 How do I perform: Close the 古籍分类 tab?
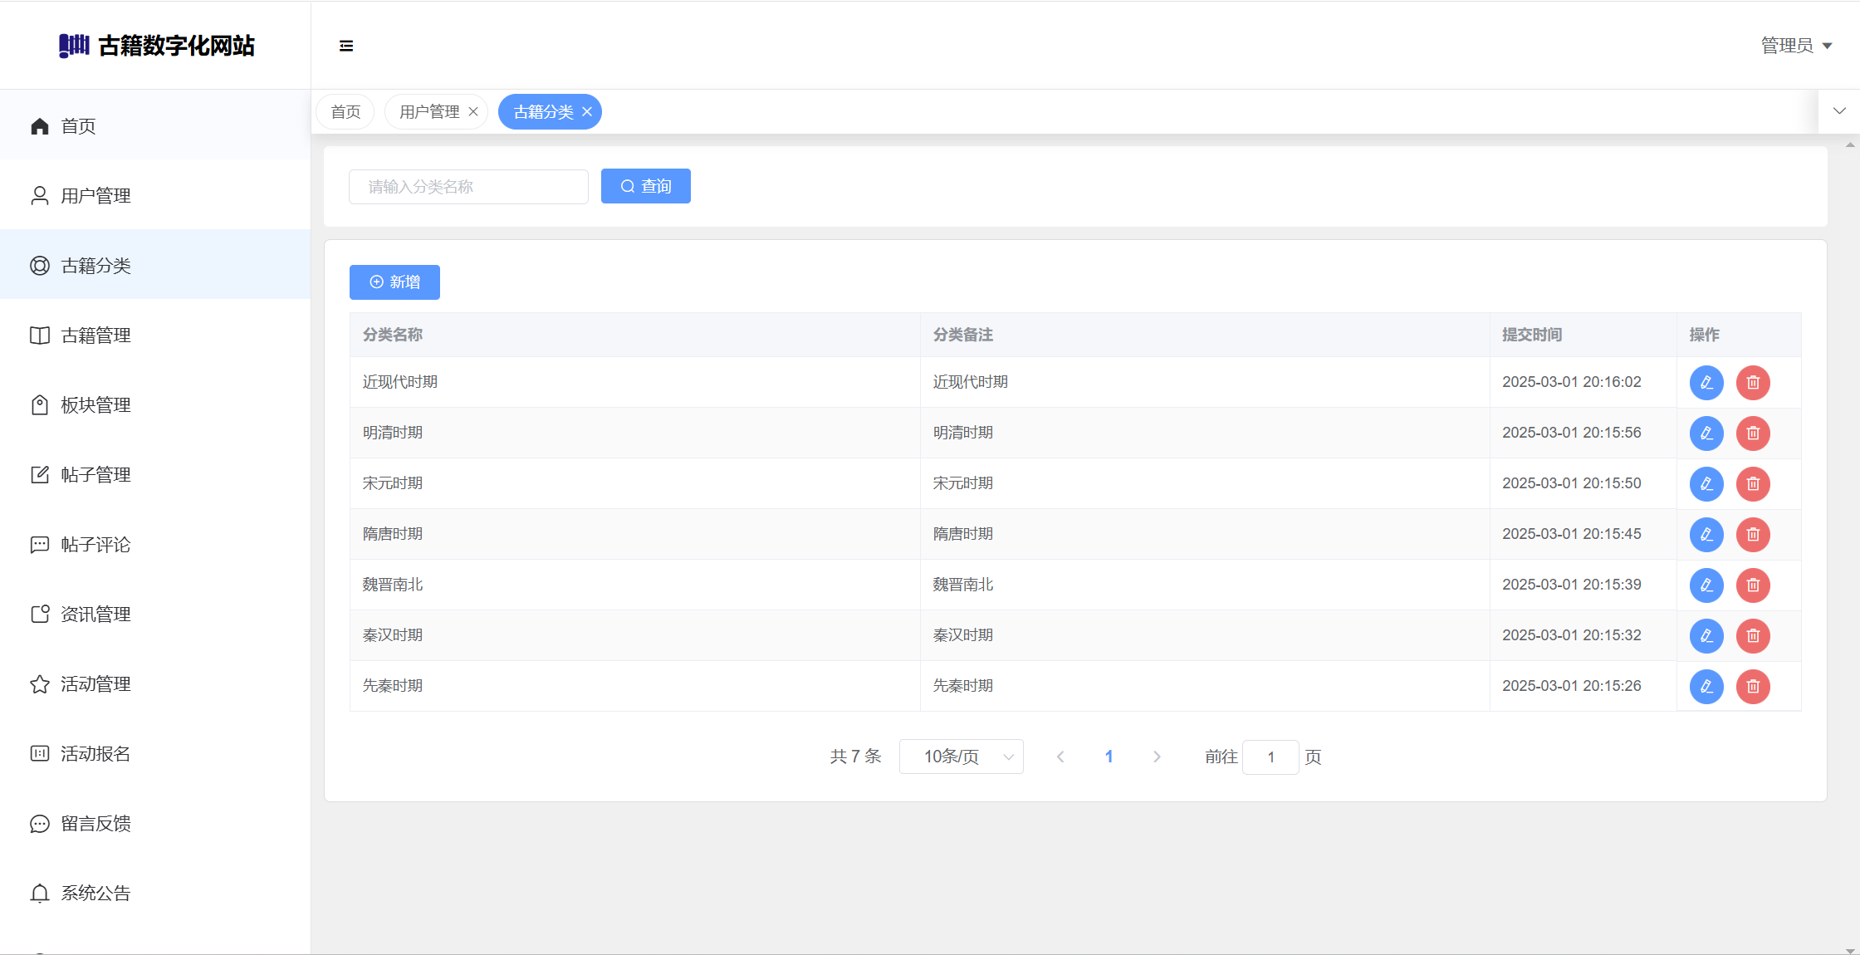click(x=587, y=112)
